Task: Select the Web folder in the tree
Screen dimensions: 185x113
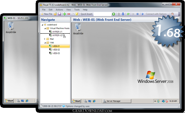Action: [52, 43]
